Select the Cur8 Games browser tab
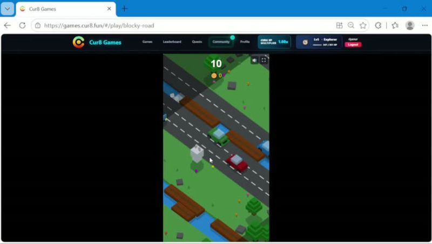The width and height of the screenshot is (432, 244). [x=66, y=9]
